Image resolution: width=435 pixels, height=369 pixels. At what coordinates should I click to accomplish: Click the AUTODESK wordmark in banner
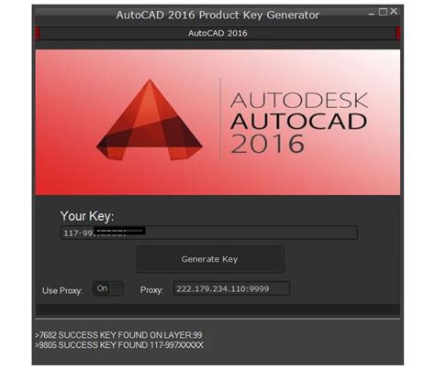click(299, 101)
